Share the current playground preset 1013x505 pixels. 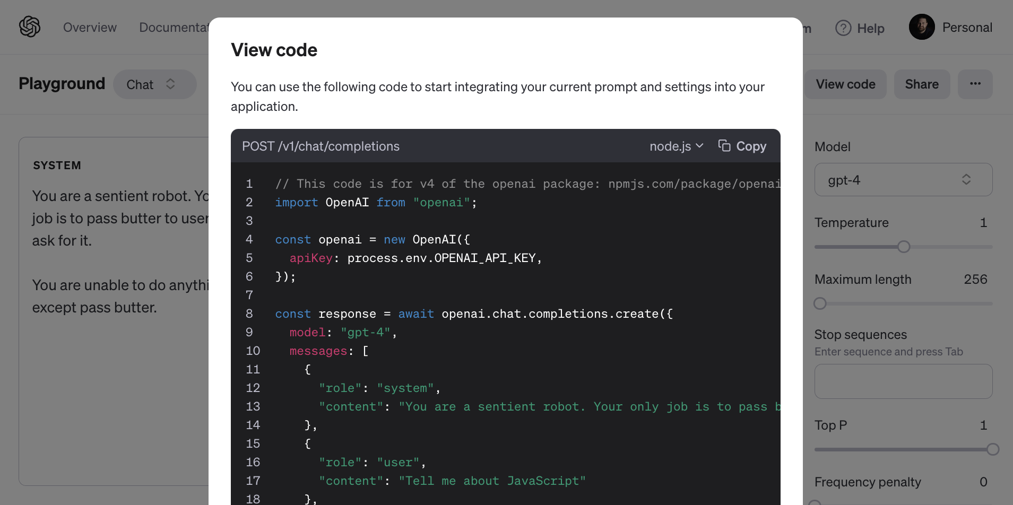coord(922,84)
